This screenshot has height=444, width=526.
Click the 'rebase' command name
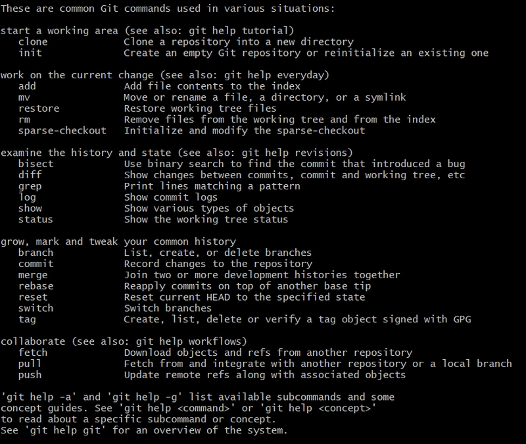36,286
